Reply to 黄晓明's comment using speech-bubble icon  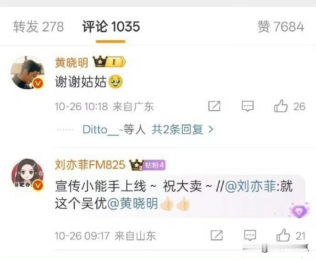pos(247,106)
